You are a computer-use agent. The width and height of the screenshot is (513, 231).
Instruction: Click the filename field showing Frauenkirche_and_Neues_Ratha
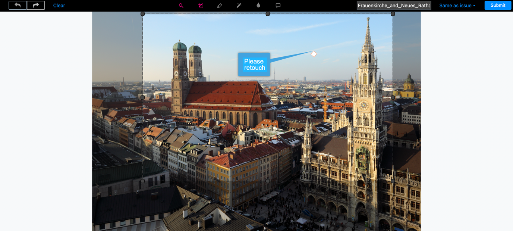(394, 5)
